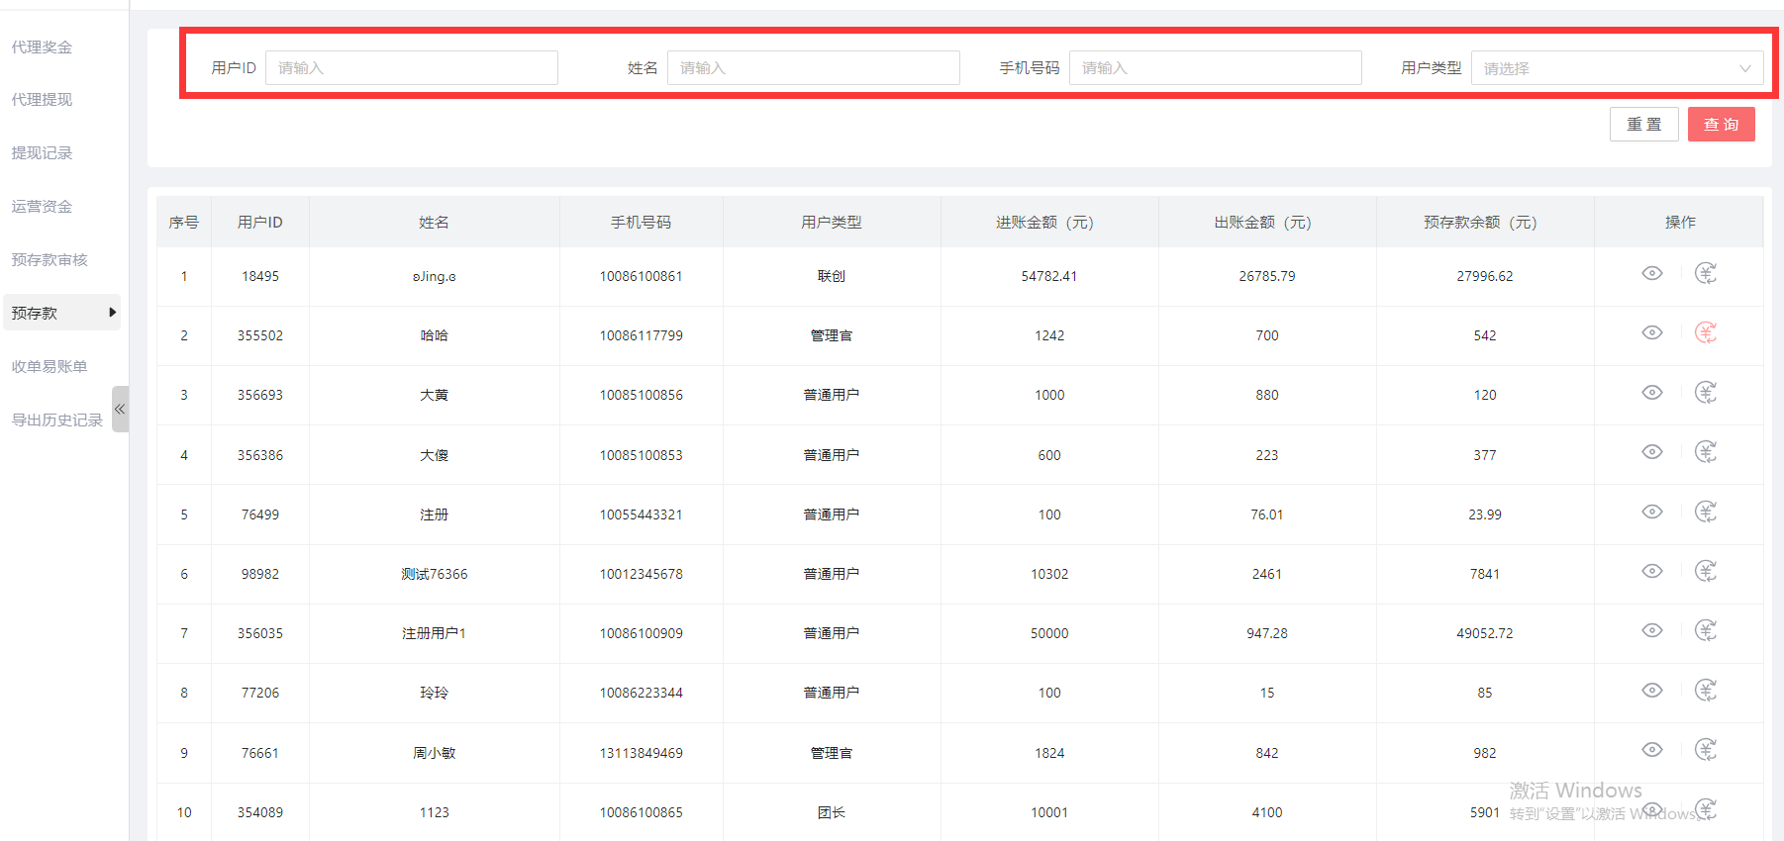Click eye icon for 注册用户1 row
This screenshot has height=841, width=1784.
coord(1651,630)
